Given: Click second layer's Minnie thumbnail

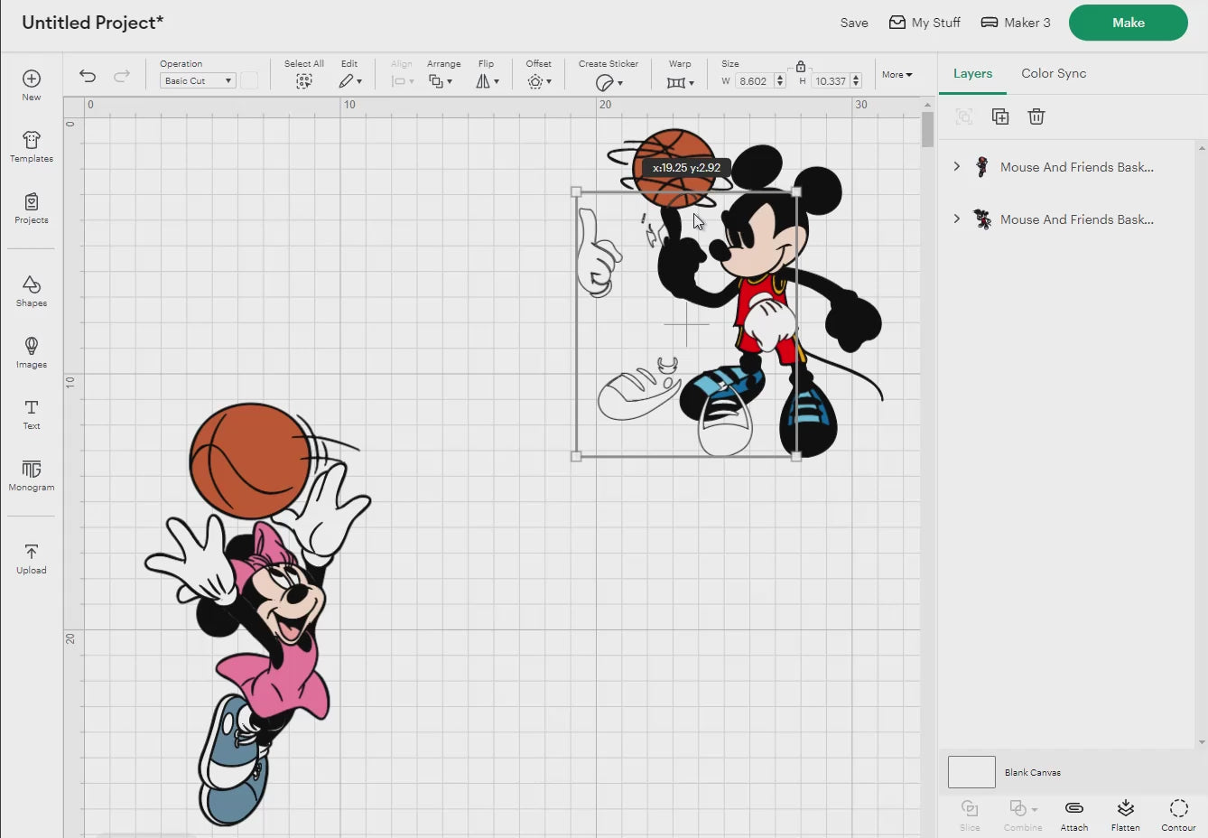Looking at the screenshot, I should [982, 219].
